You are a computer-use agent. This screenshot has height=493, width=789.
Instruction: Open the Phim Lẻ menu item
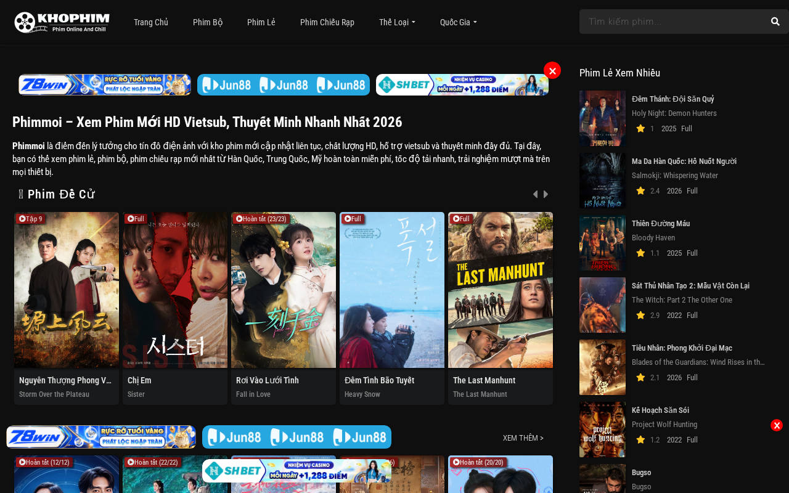coord(261,22)
